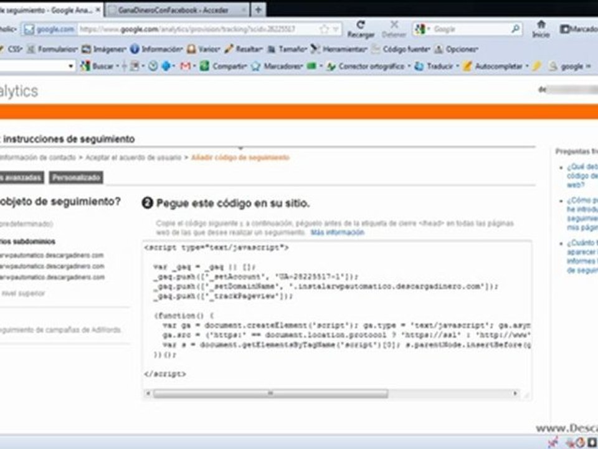
Task: Click the code box horizontal scrollbar thumb
Action: click(270, 393)
